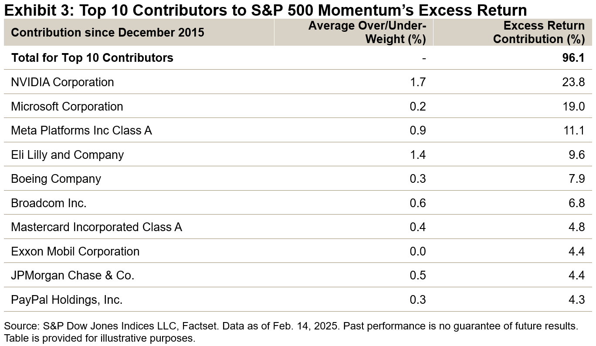Click the 96.1 total excess return value

coord(573,58)
